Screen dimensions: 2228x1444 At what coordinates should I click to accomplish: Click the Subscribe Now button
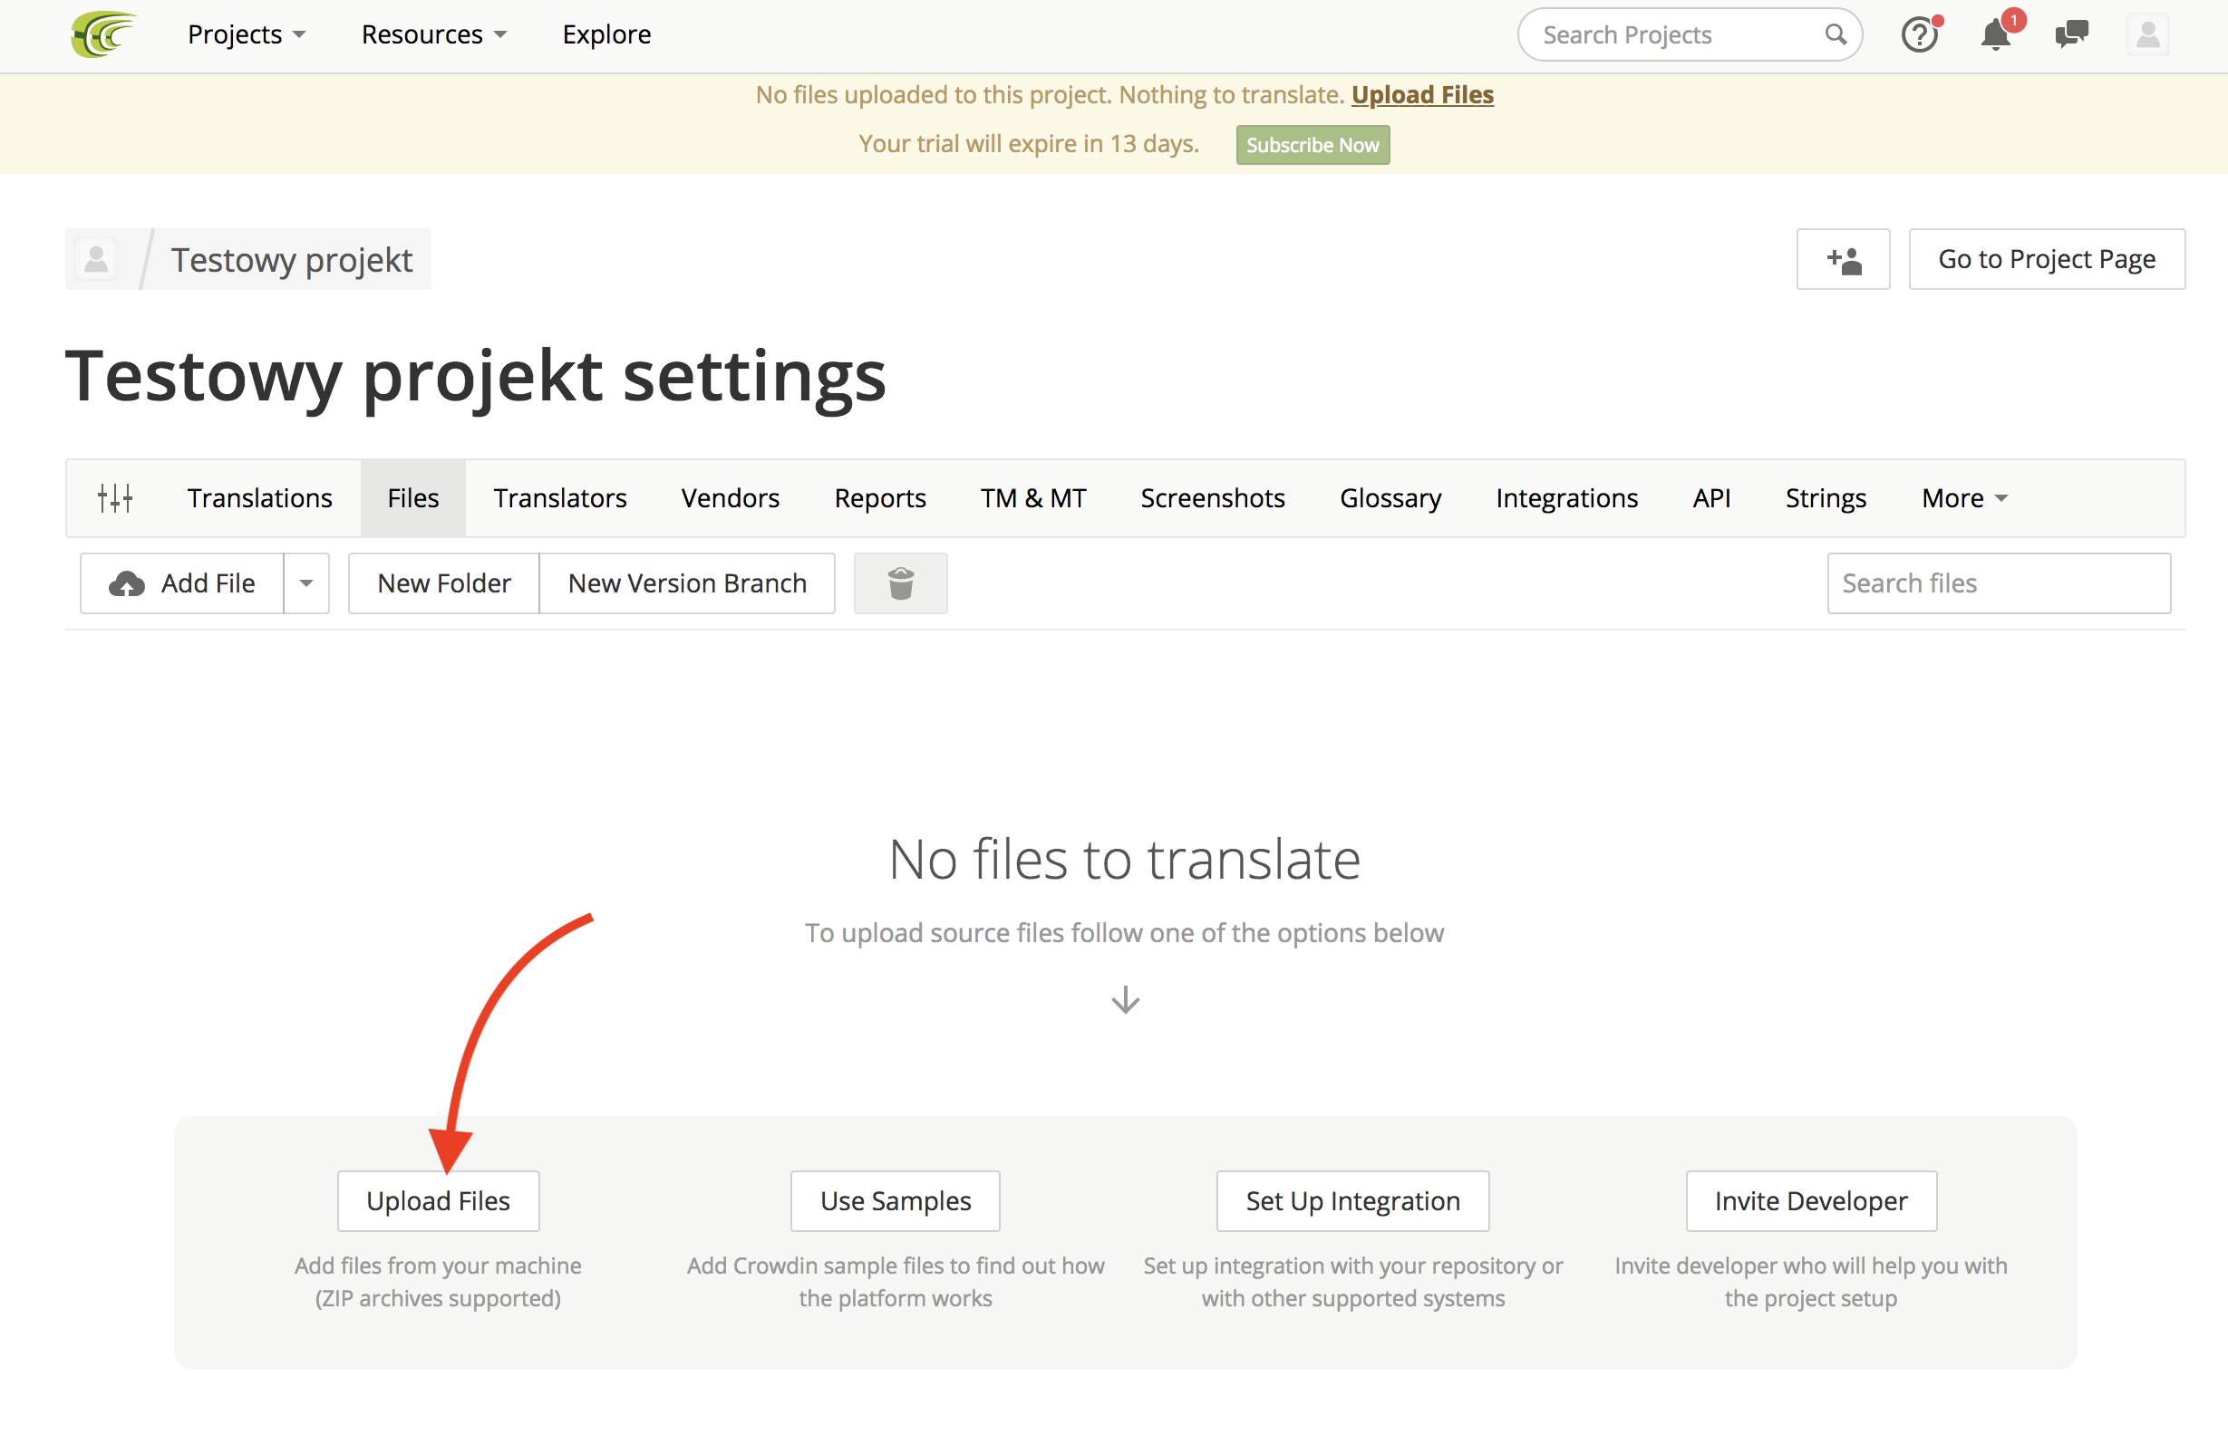pos(1312,145)
